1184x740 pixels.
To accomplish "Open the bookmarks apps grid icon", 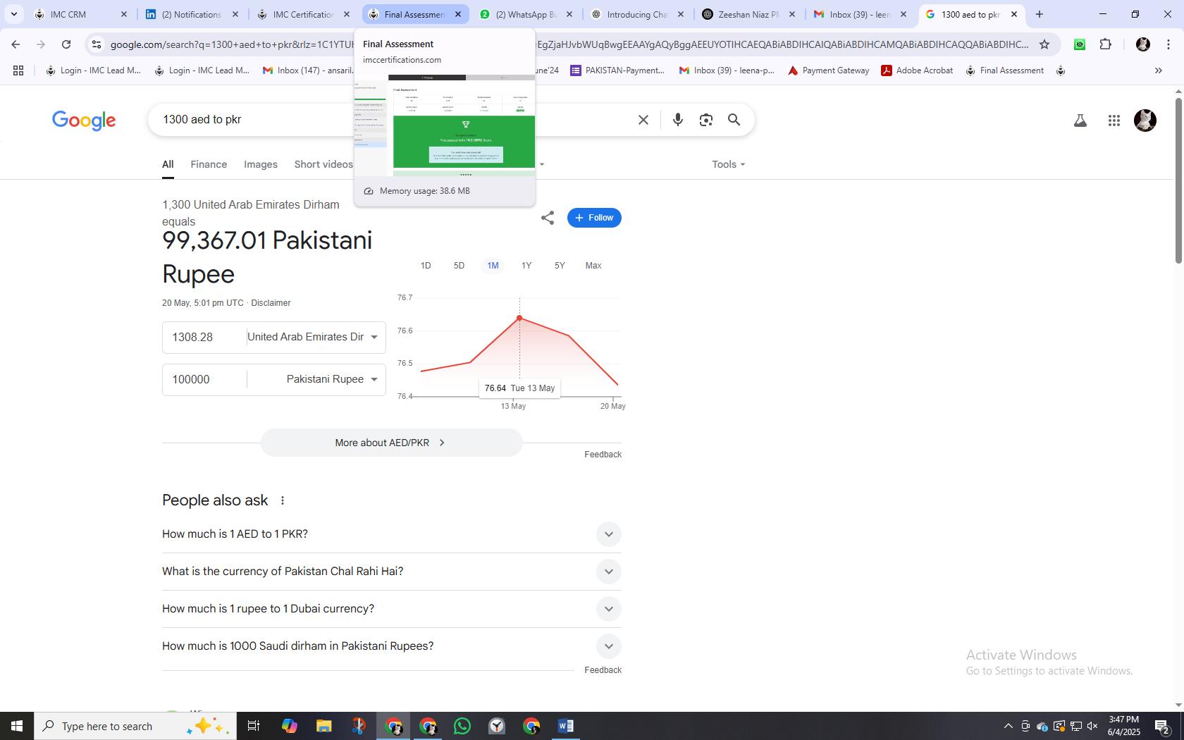I will pyautogui.click(x=18, y=70).
